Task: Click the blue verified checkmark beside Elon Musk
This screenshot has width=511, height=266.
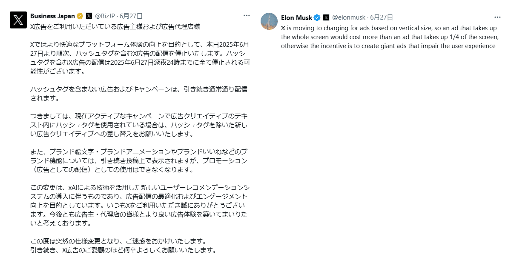Action: (317, 17)
